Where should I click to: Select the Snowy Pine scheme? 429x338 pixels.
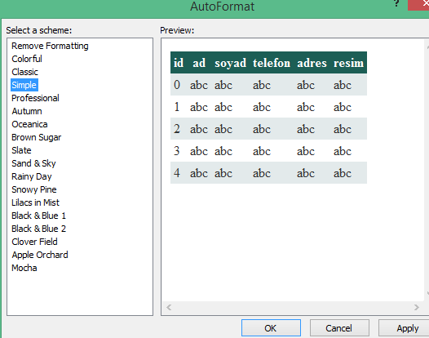coord(34,189)
